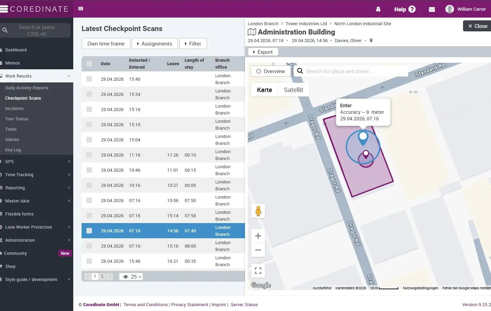Open the Incidents page
Image resolution: width=491 pixels, height=311 pixels.
pyautogui.click(x=15, y=109)
